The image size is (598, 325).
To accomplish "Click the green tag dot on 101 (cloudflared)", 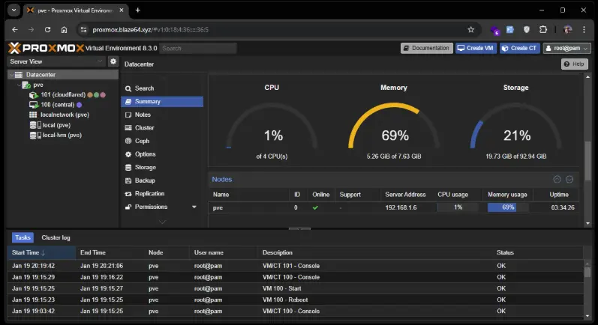I will coord(97,95).
